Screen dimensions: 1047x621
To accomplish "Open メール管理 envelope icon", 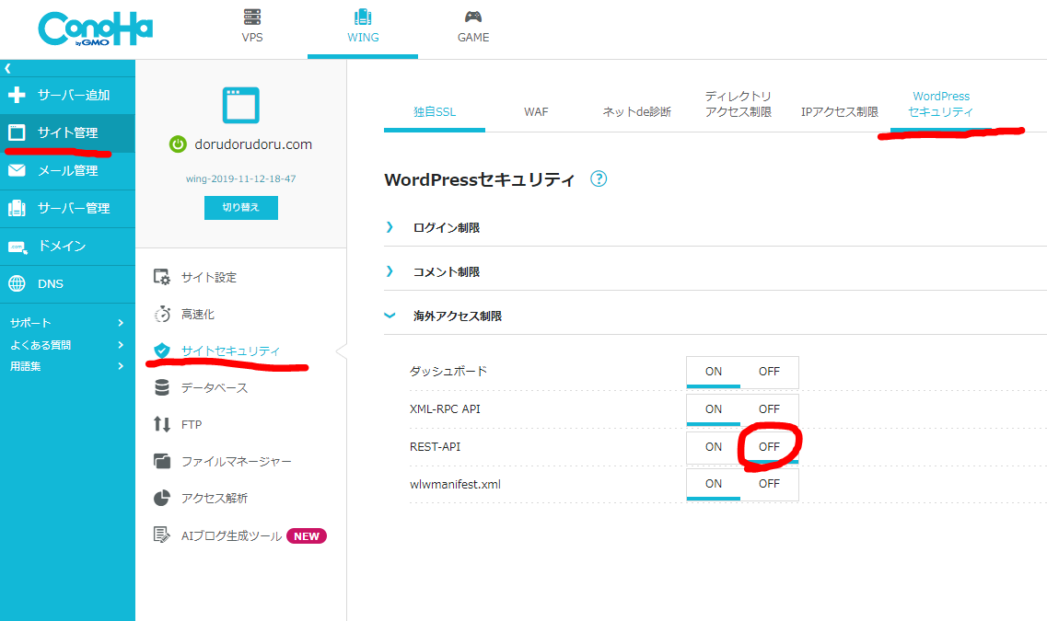I will pos(17,170).
